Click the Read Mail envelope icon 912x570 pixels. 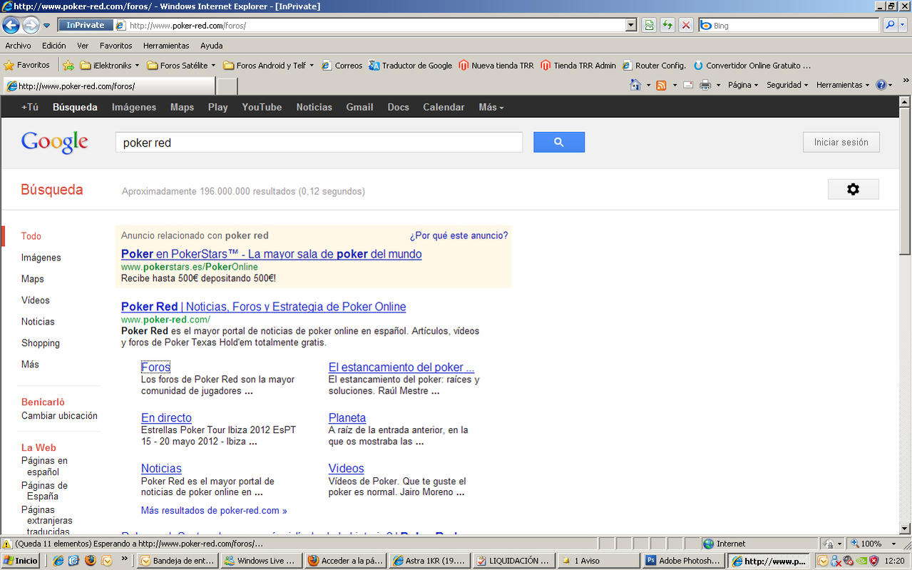click(688, 85)
